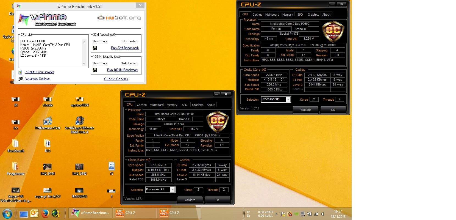456x220 pixels.
Task: Open Caches tab in CPU-Z with 1.250 V
Action: click(257, 15)
